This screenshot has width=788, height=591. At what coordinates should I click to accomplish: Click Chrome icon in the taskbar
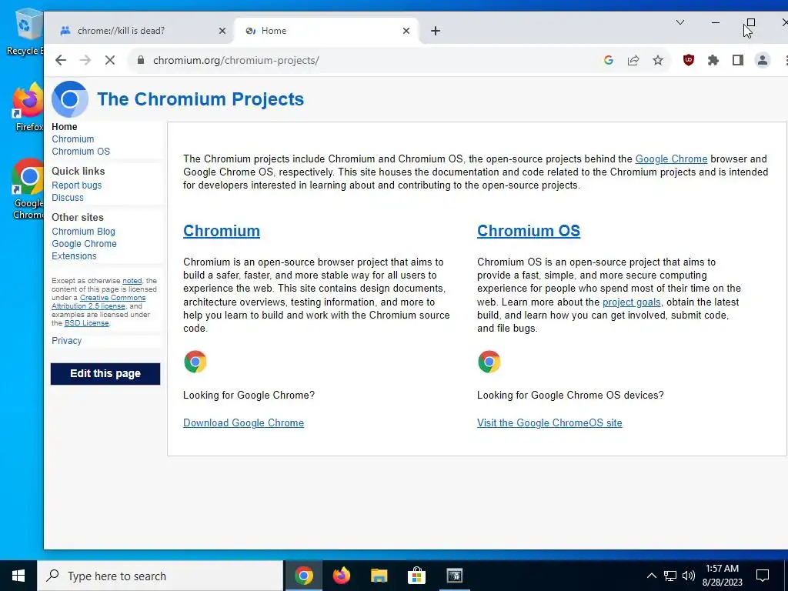coord(304,576)
